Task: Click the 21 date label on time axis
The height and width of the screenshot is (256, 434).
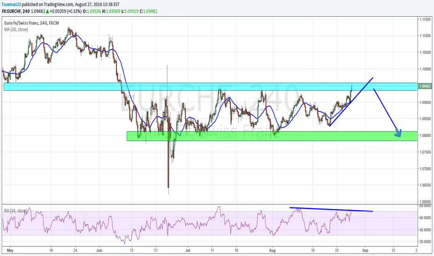Action: pyautogui.click(x=156, y=250)
